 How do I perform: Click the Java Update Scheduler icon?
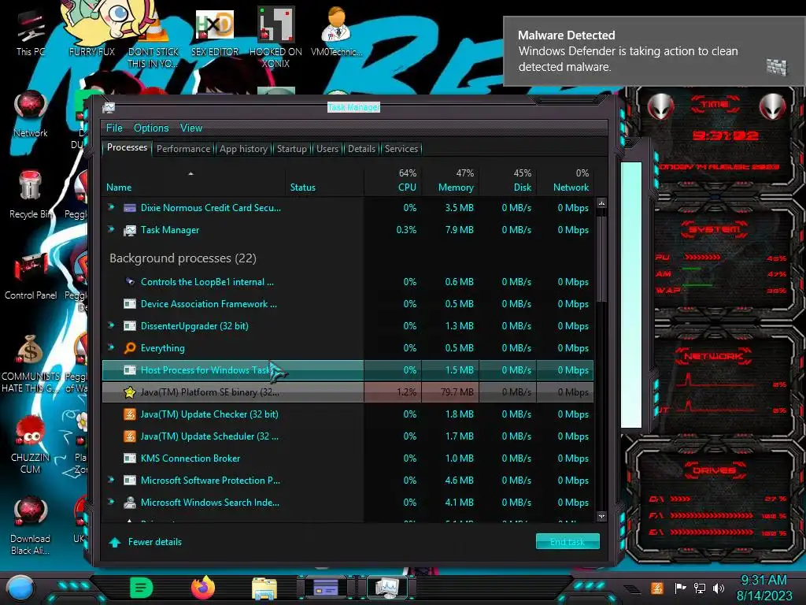pos(130,436)
